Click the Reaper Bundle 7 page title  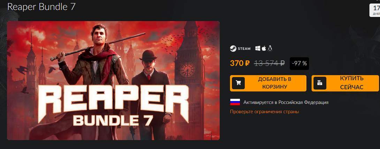pos(41,7)
